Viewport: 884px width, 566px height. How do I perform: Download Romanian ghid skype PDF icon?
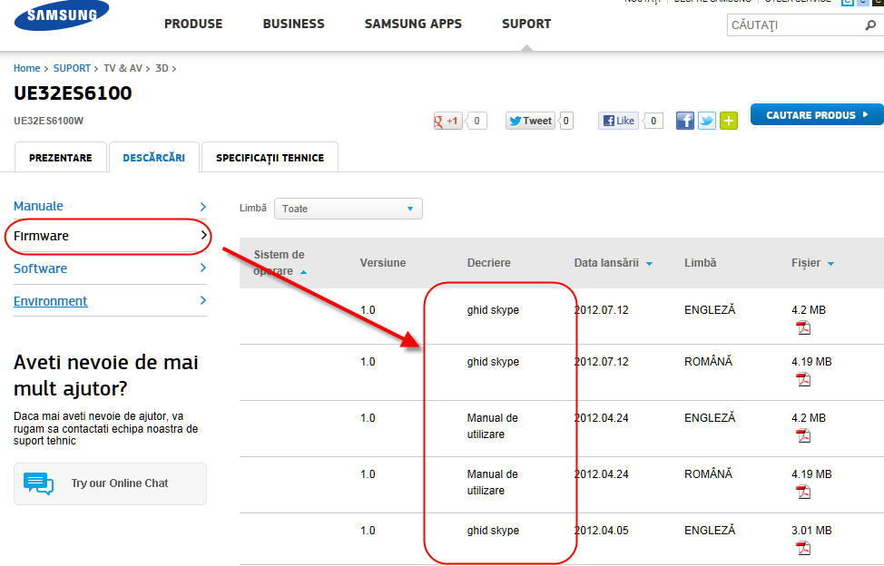[x=803, y=380]
